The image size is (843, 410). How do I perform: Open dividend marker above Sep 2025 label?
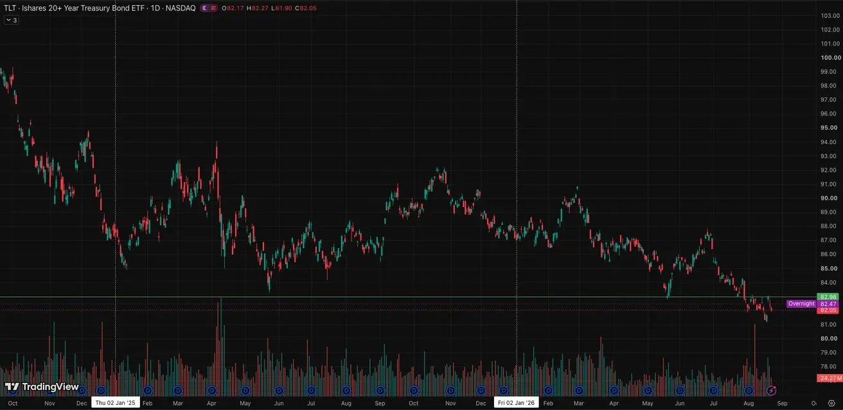pos(380,391)
